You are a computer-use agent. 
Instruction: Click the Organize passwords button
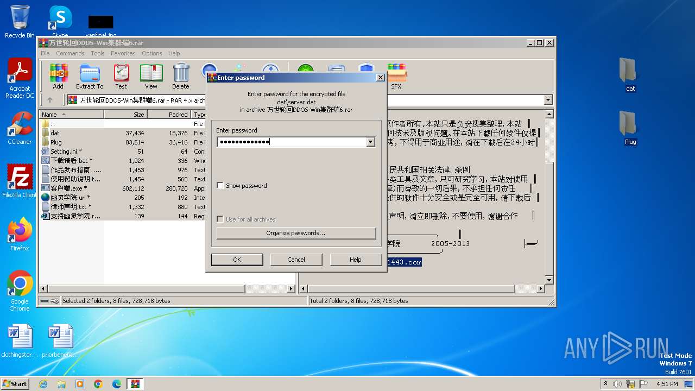pyautogui.click(x=296, y=233)
